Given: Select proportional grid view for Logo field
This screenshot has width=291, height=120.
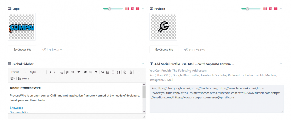Looking at the screenshot, I should (132, 8).
